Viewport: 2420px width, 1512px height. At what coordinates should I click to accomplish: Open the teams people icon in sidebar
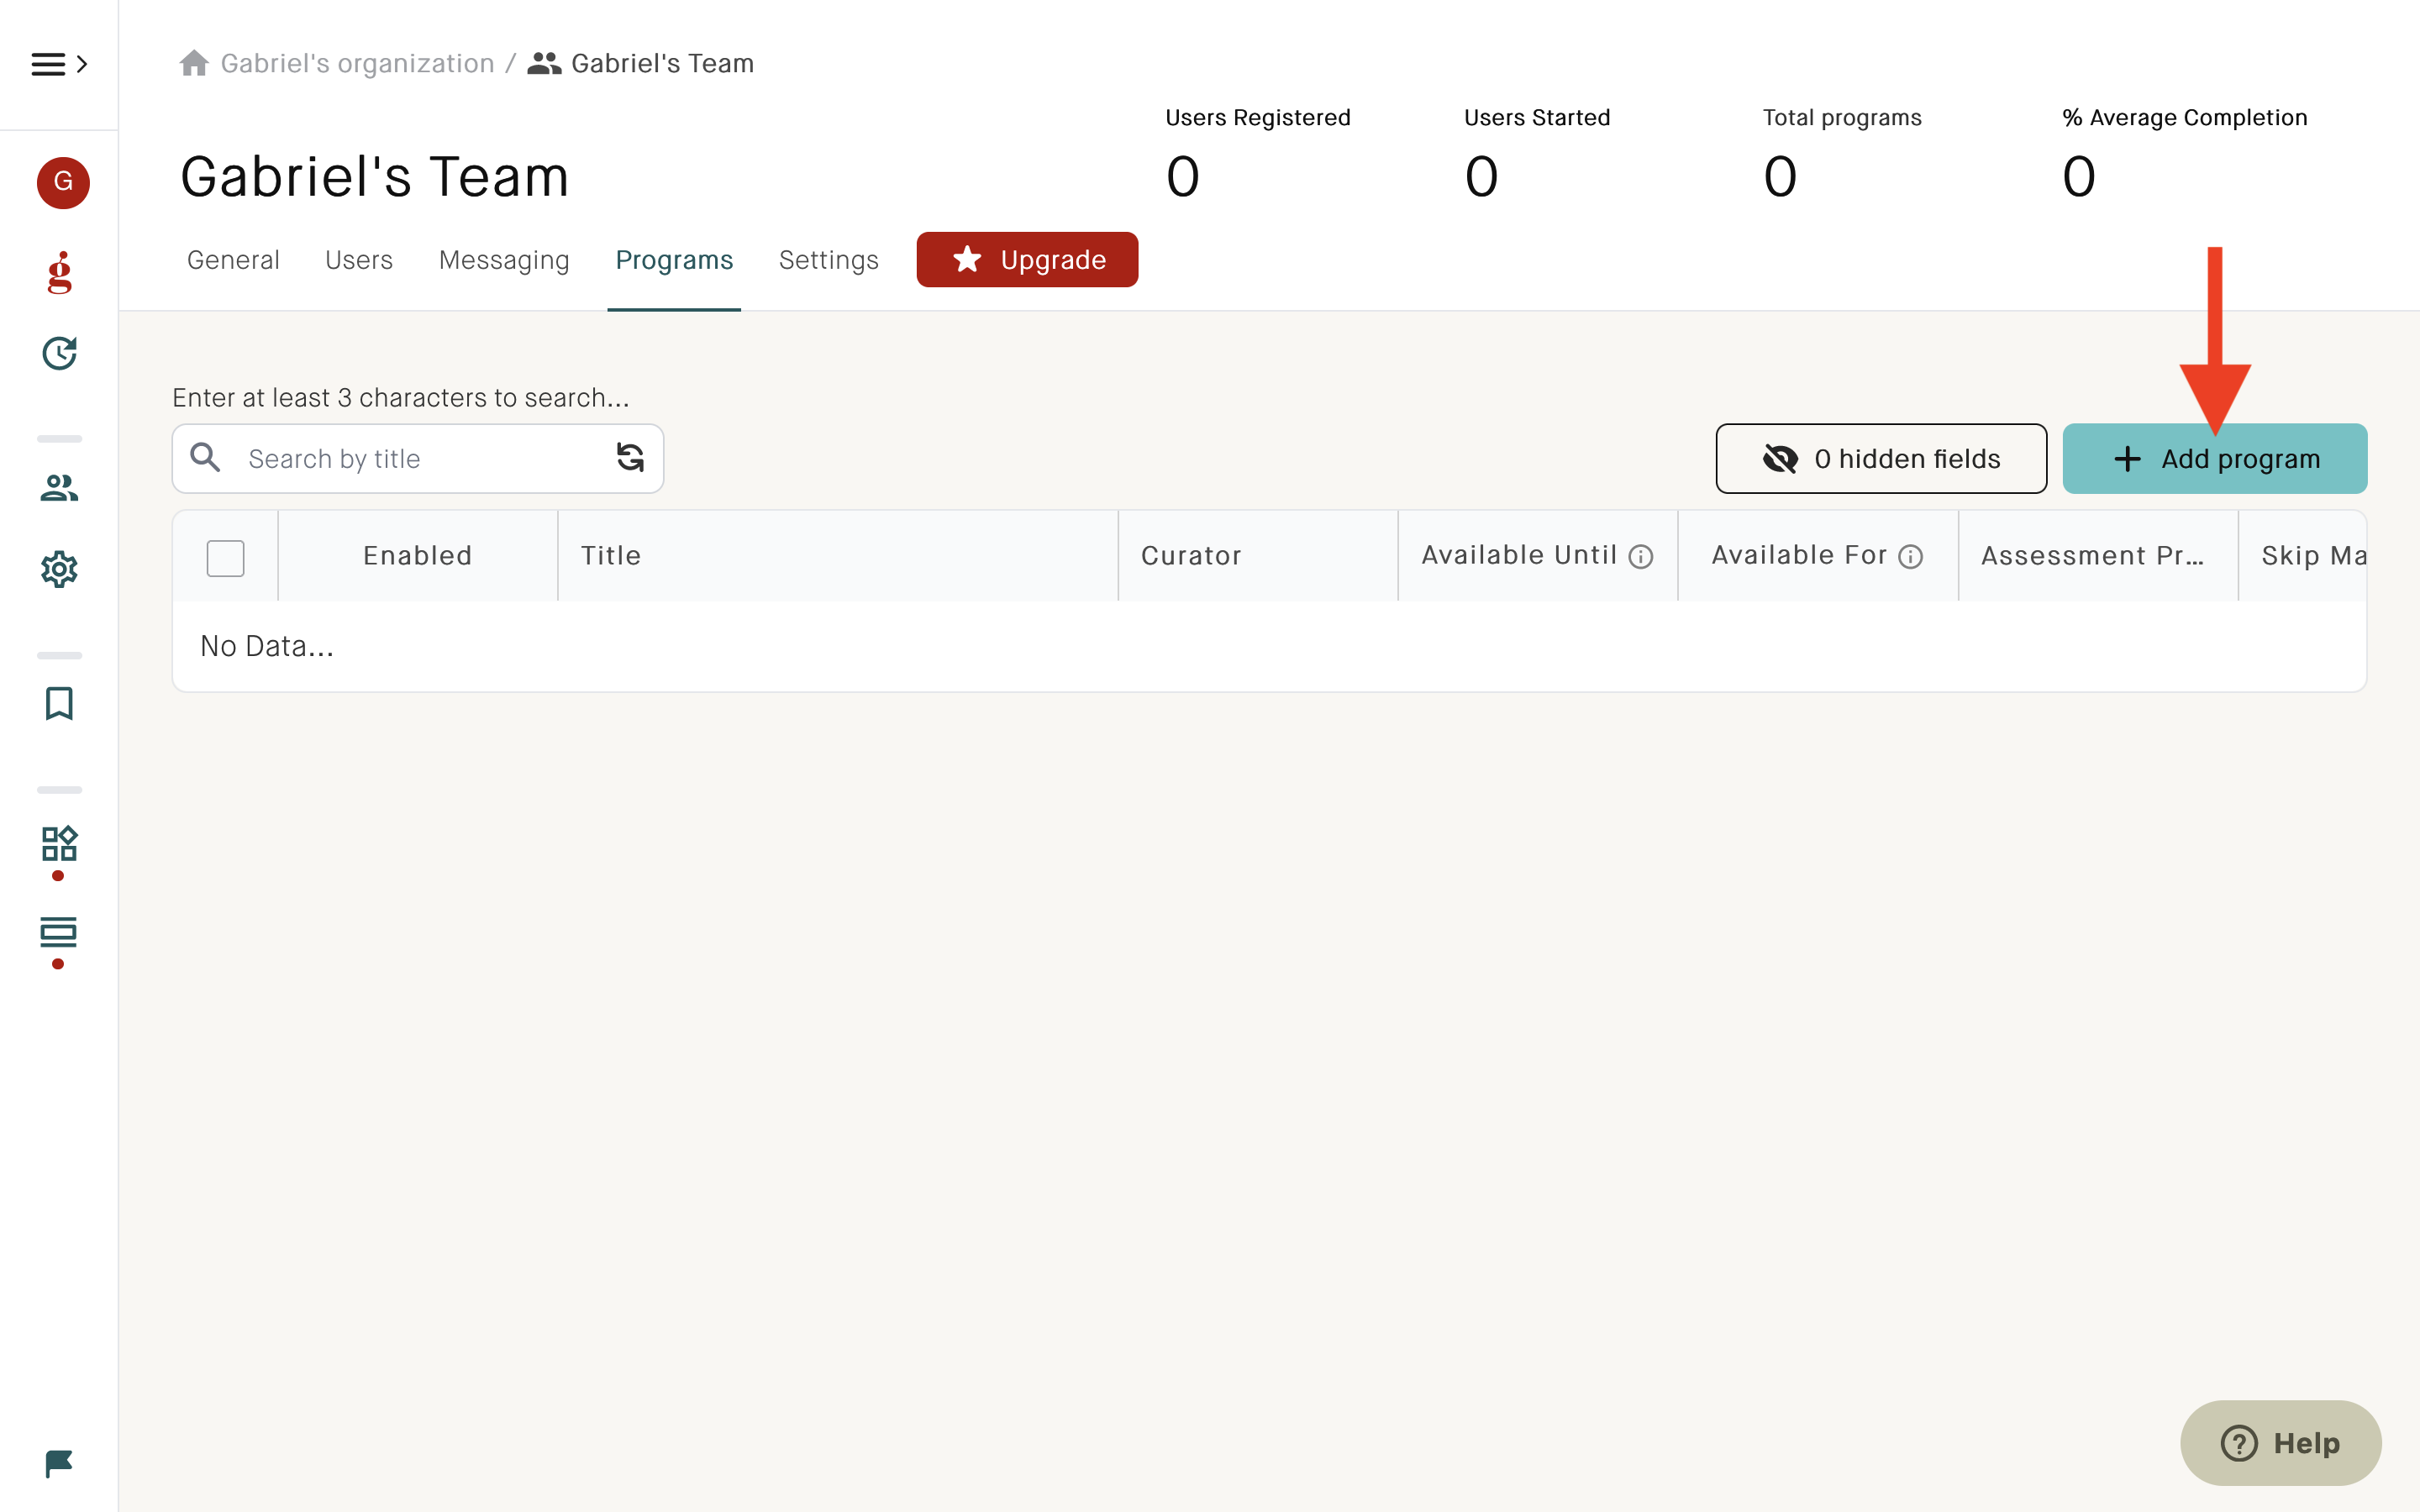pos(59,488)
